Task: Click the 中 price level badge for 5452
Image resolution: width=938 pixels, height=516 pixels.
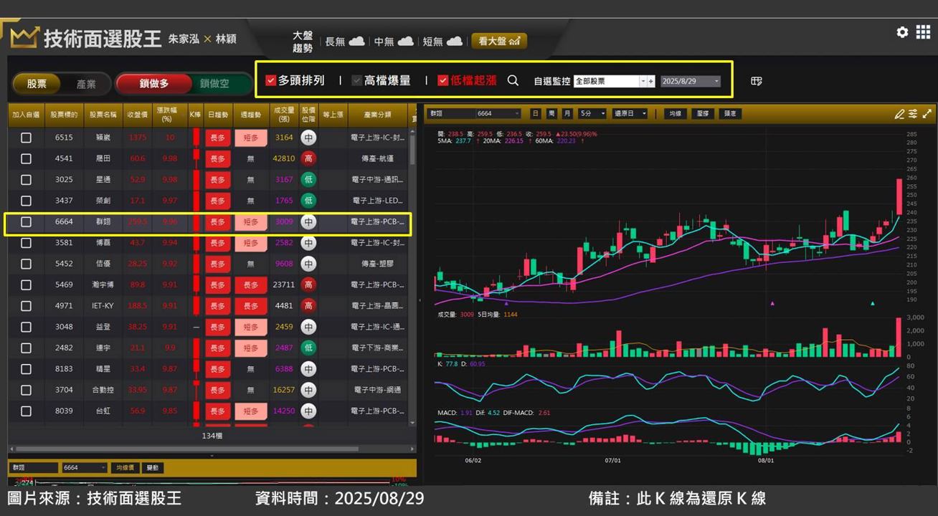Action: coord(308,264)
